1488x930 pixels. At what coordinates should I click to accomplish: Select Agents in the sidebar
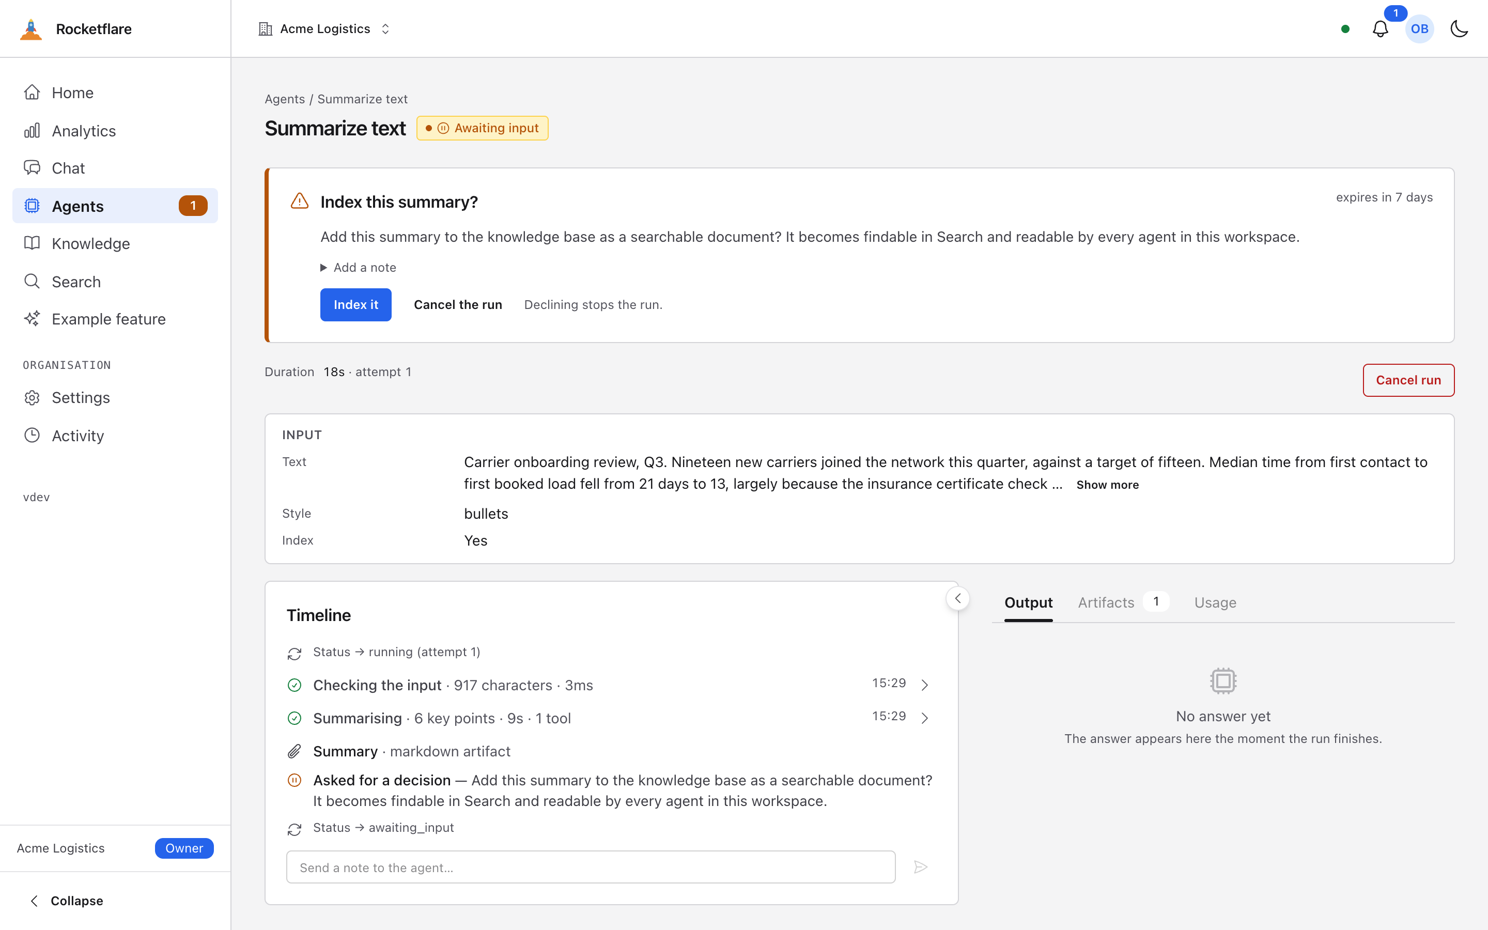pyautogui.click(x=115, y=206)
